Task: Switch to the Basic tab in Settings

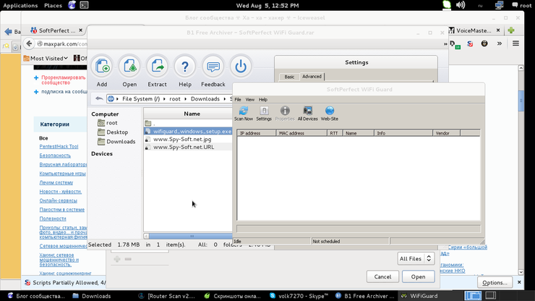Action: (x=289, y=77)
